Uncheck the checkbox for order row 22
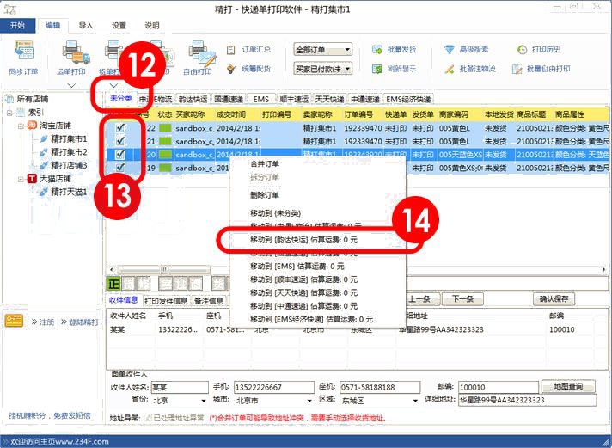612x448 pixels. coord(120,128)
